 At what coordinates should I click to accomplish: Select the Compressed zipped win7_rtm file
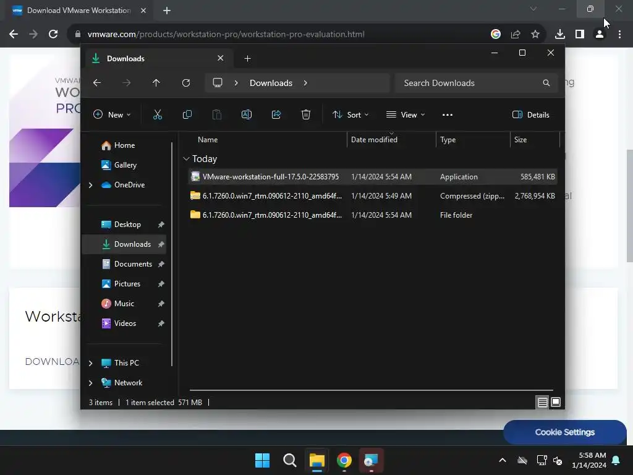(x=373, y=196)
